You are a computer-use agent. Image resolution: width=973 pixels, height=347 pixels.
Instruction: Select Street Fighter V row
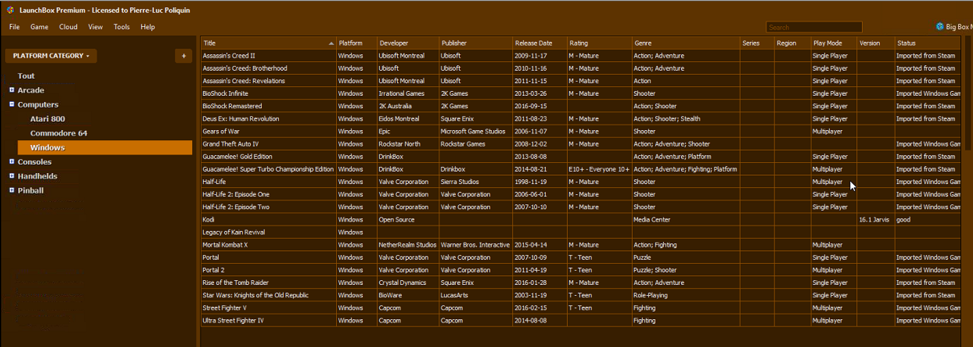[x=581, y=308]
